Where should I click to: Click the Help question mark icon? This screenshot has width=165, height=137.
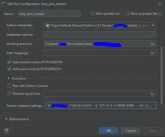tap(6, 131)
